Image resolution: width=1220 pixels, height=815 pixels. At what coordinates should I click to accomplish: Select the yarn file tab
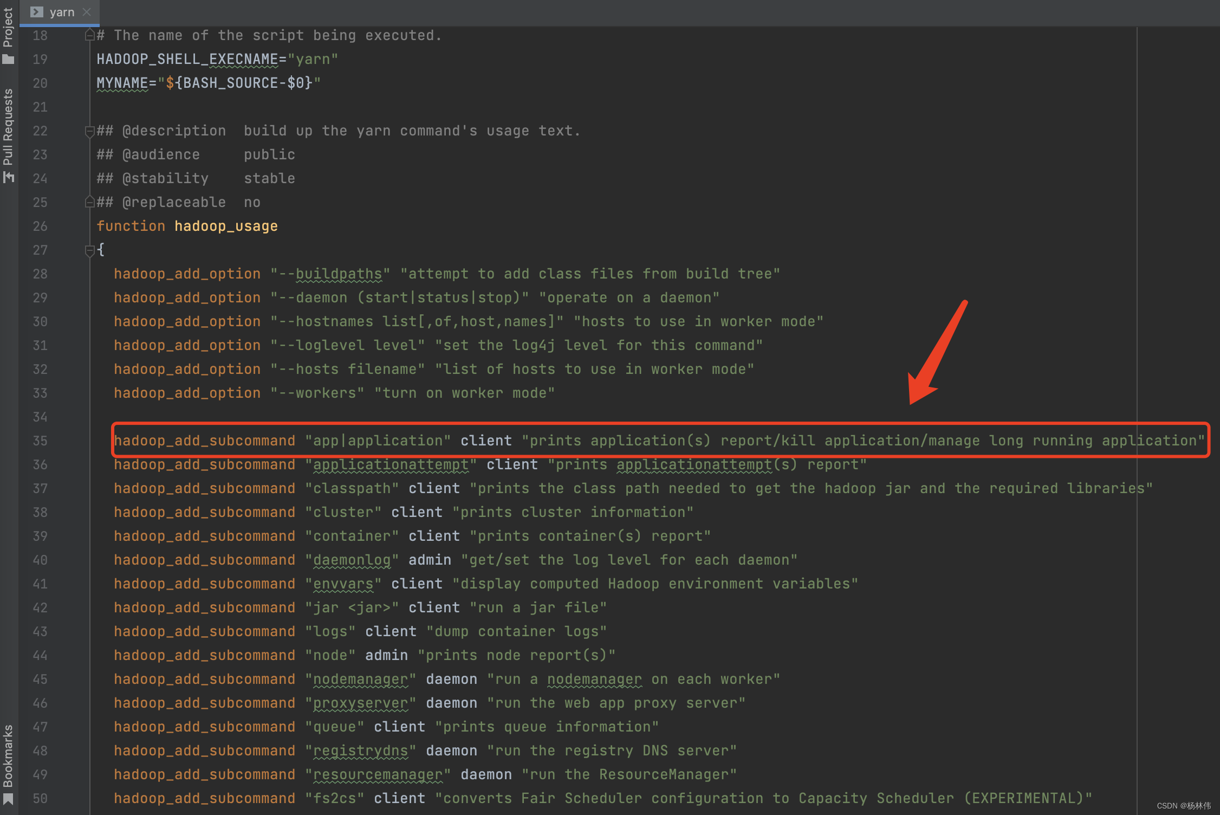coord(61,12)
